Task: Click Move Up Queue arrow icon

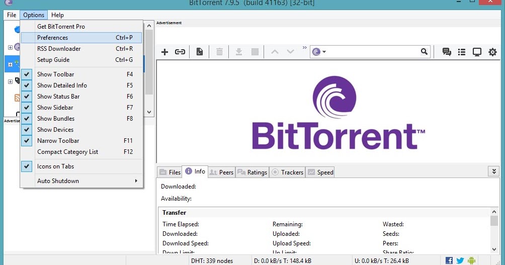Action: [275, 52]
